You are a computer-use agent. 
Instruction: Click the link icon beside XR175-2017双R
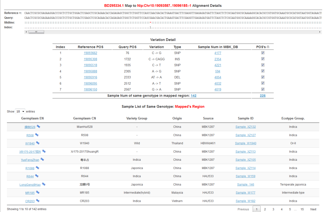pos(44,151)
